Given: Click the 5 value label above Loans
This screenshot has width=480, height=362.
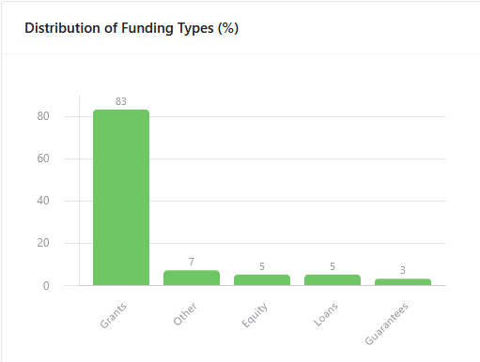Looking at the screenshot, I should coord(333,266).
